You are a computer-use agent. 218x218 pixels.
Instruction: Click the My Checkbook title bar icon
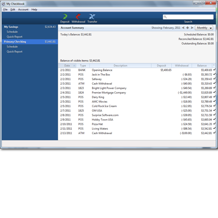tap(3, 3)
